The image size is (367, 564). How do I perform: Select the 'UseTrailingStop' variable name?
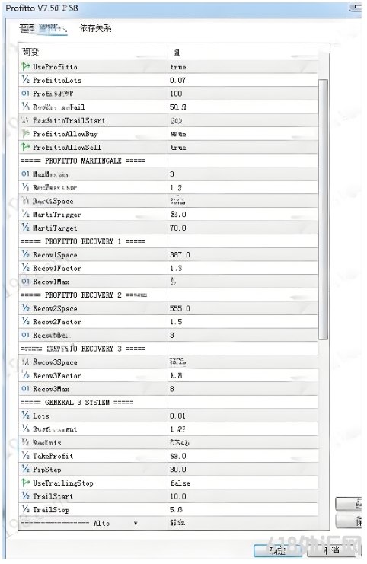pyautogui.click(x=63, y=483)
